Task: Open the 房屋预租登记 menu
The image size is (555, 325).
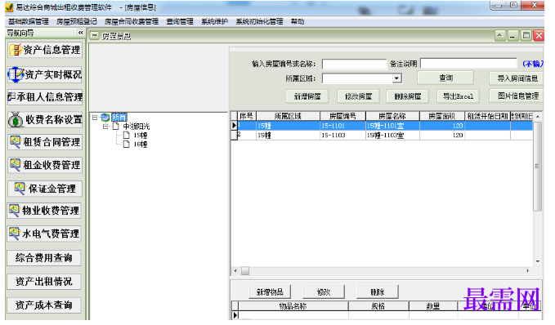Action: pyautogui.click(x=77, y=21)
